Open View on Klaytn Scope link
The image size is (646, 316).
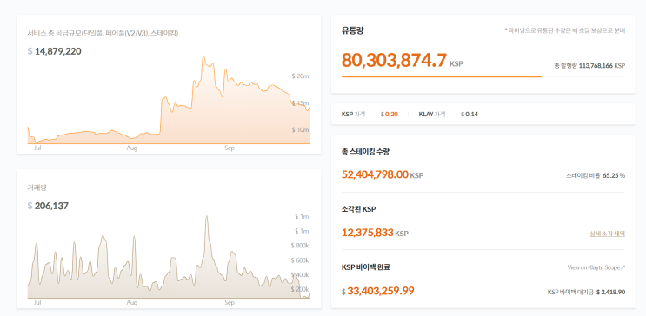[596, 267]
